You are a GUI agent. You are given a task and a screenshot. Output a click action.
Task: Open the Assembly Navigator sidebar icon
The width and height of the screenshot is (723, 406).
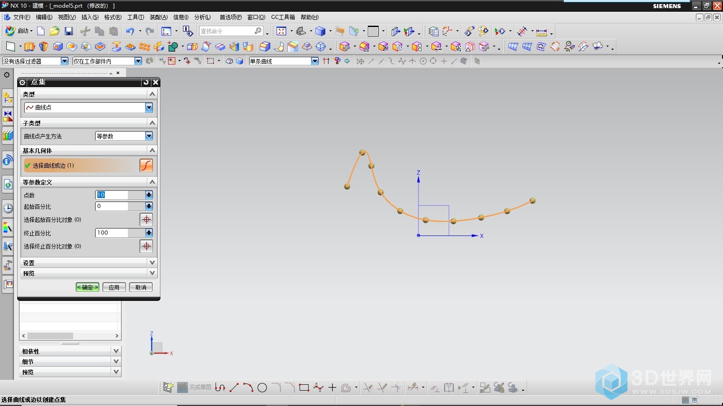8,97
